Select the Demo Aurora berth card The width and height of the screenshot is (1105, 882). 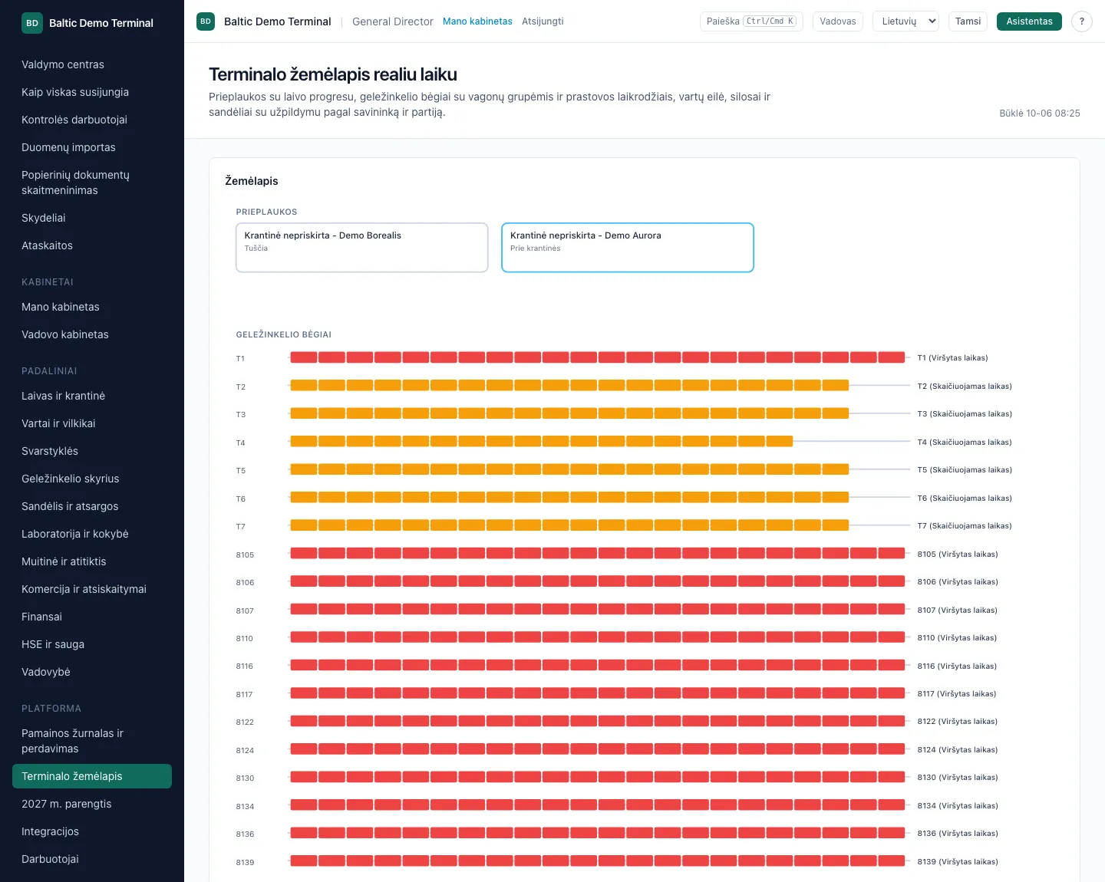click(x=628, y=248)
